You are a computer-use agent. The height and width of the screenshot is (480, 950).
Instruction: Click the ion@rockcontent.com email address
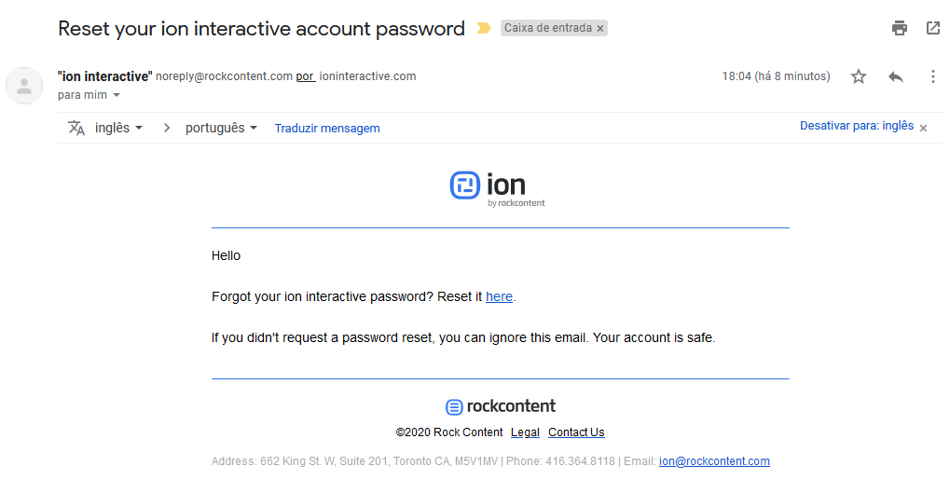(714, 461)
